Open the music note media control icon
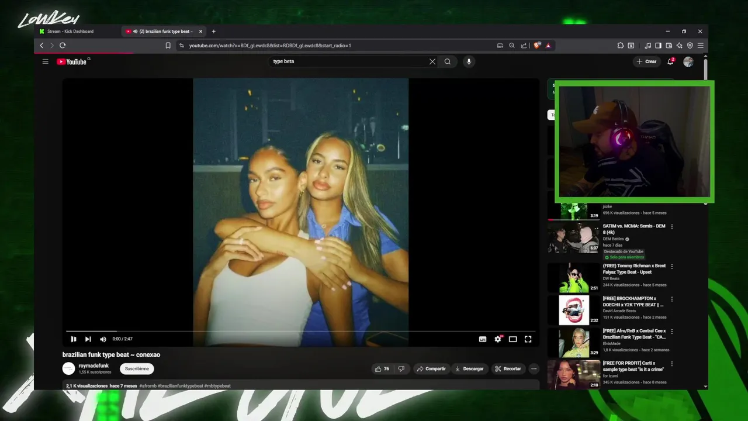Viewport: 748px width, 421px height. tap(647, 46)
